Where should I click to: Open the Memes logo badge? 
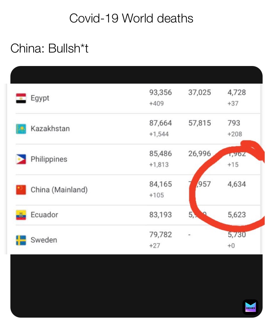[x=250, y=307]
